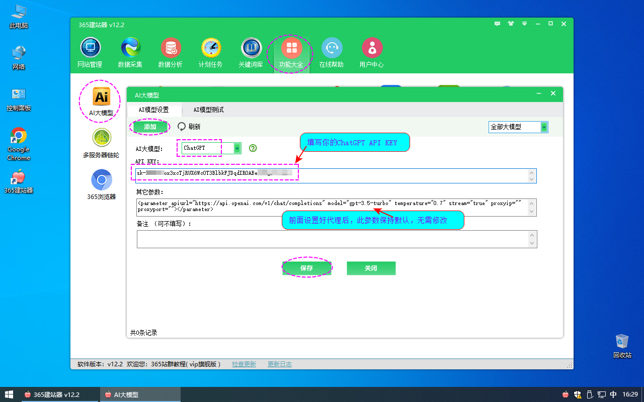The height and width of the screenshot is (402, 644).
Task: Open the 关键词库 keyword library
Action: pos(251,53)
